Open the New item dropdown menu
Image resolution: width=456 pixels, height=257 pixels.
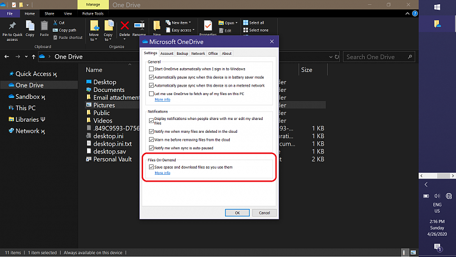pos(183,23)
